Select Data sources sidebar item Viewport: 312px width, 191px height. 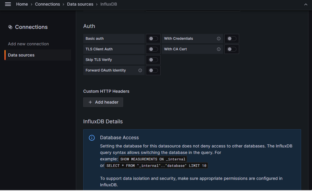pyautogui.click(x=38, y=55)
